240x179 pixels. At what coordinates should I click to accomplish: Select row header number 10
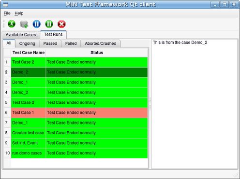tap(7, 153)
